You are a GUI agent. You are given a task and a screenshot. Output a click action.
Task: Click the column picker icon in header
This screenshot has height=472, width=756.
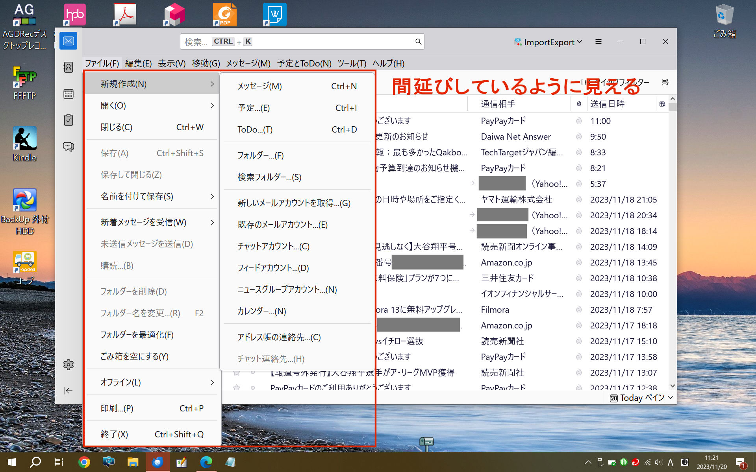pyautogui.click(x=662, y=104)
